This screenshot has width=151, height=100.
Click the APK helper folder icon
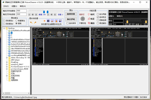(x=10, y=60)
